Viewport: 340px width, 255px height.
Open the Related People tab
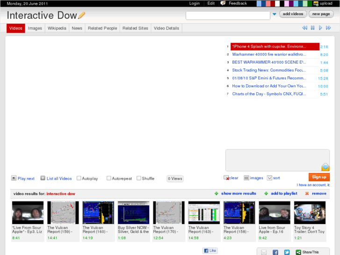102,28
